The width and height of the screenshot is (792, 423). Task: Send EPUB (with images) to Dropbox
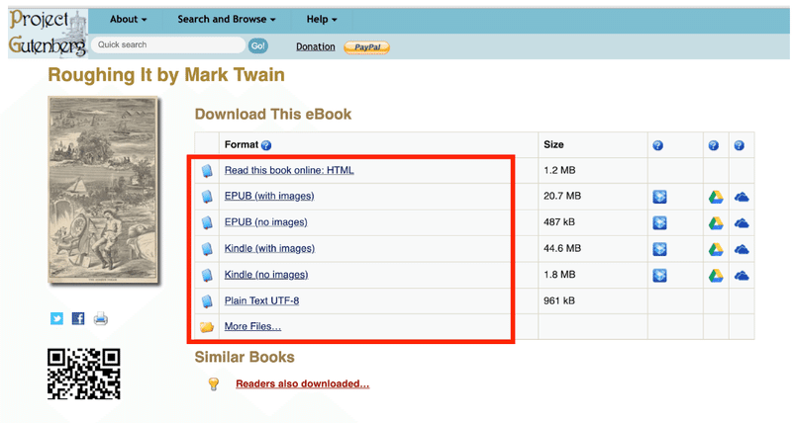coord(659,197)
